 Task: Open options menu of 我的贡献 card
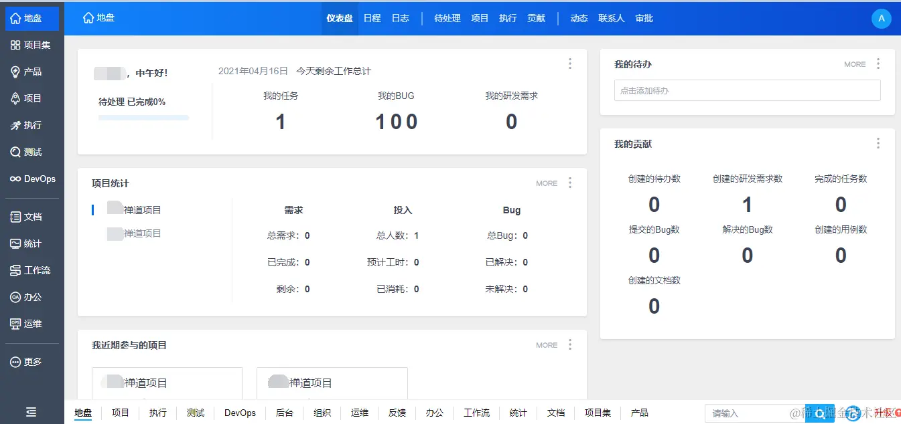[878, 143]
